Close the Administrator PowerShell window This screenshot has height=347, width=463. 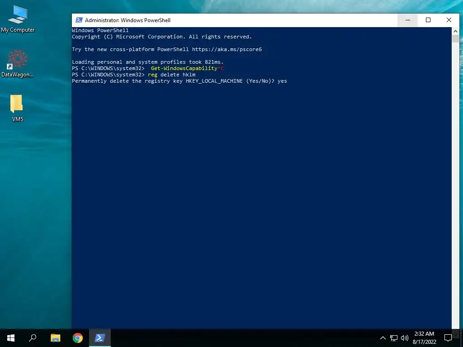tap(449, 20)
